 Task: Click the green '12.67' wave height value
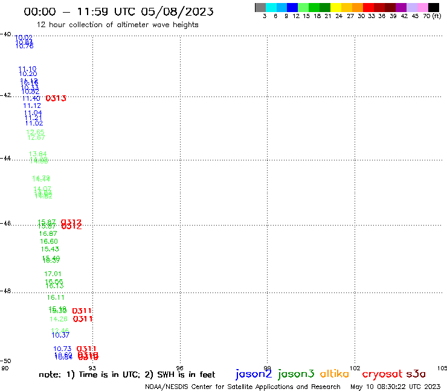click(36, 138)
